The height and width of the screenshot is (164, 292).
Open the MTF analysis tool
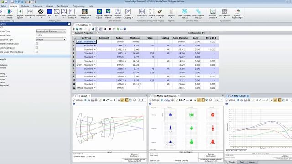pos(57,13)
